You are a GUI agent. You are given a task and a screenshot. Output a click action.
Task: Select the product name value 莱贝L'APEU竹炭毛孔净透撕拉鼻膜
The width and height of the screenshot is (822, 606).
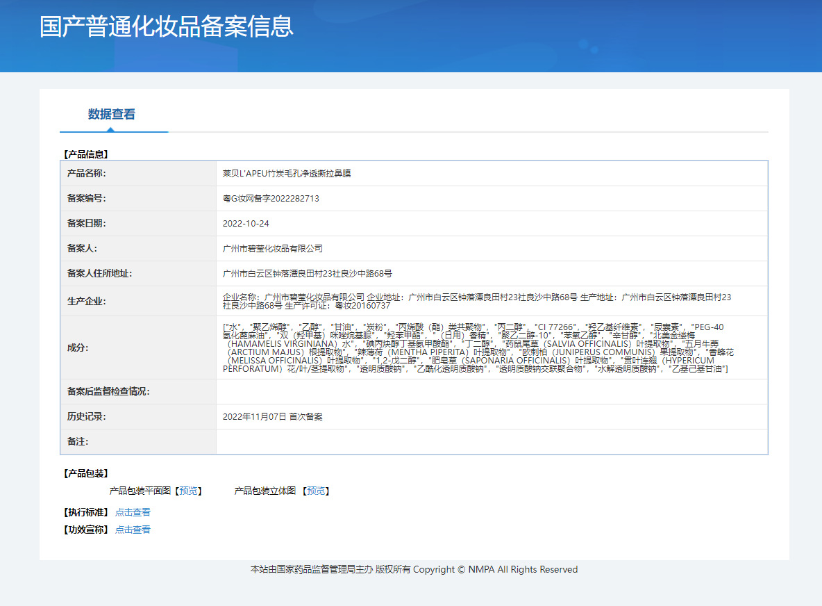tap(287, 173)
